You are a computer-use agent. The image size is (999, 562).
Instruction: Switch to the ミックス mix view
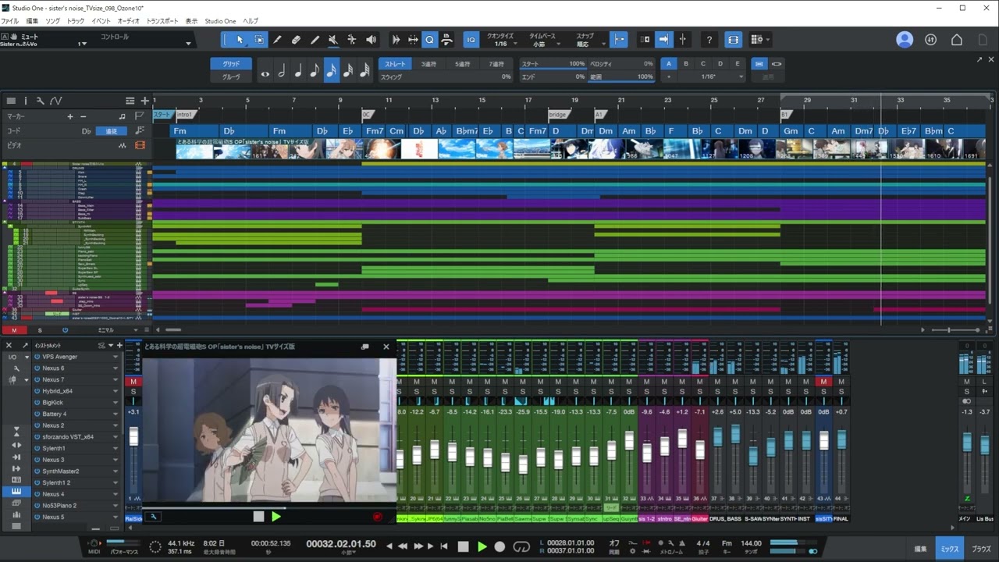pos(949,549)
